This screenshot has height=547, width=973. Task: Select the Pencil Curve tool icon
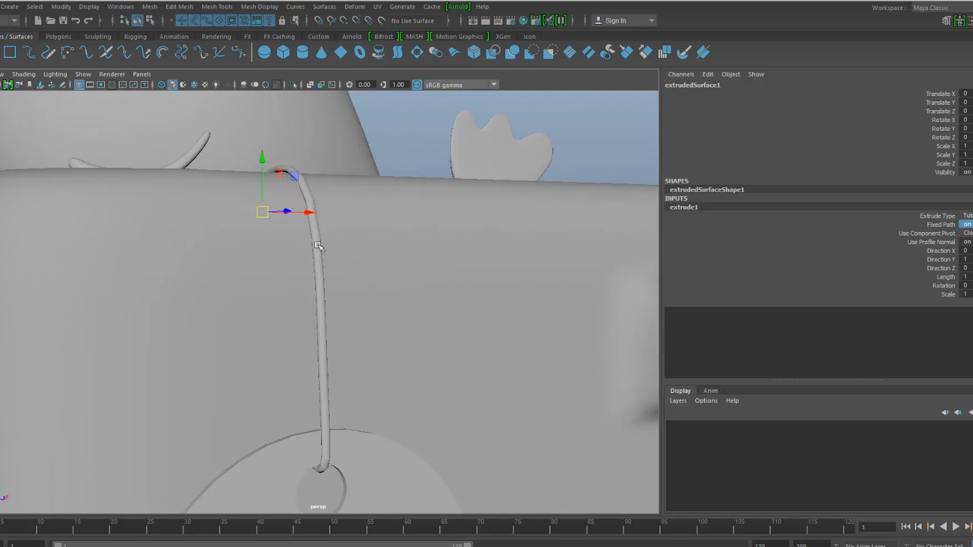[48, 52]
